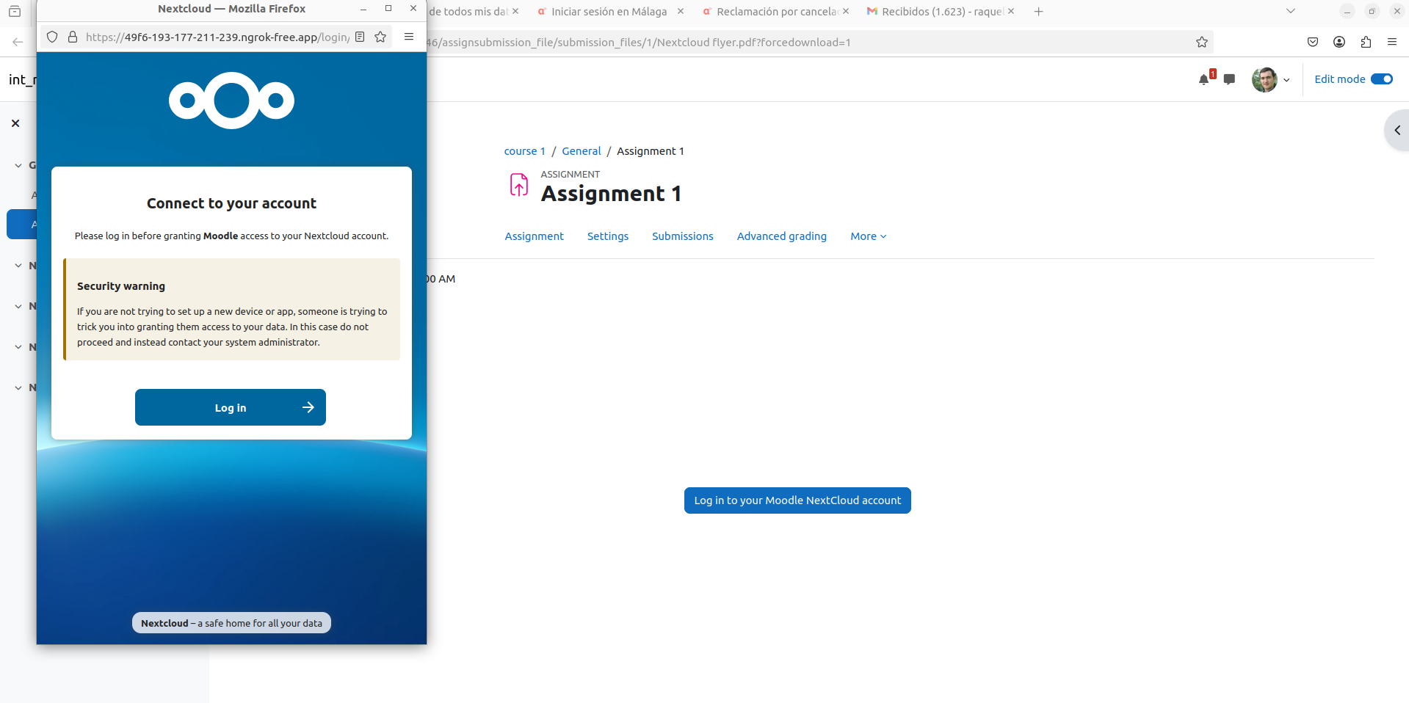
Task: Collapse the fifth course index section chevron
Action: coord(18,387)
